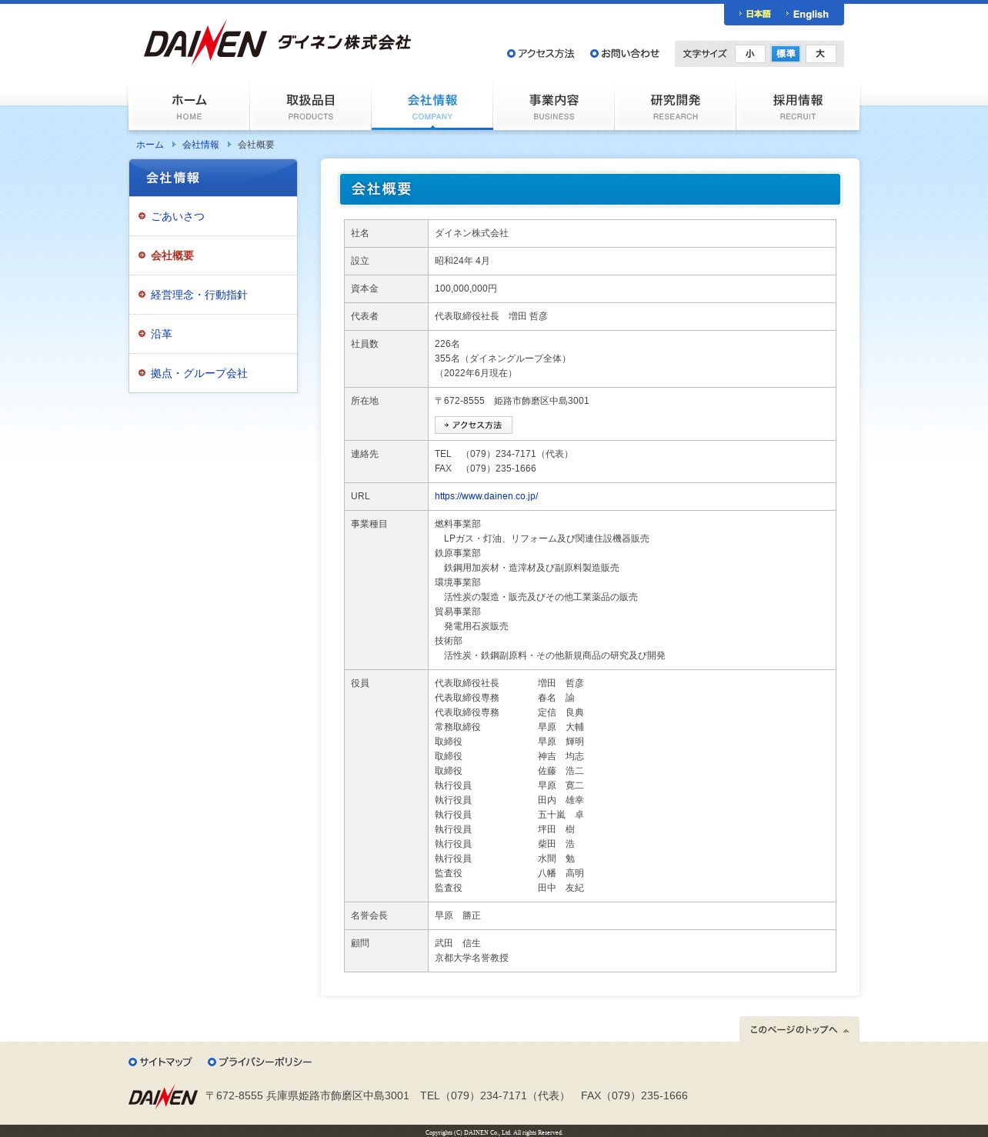Click the 武田 信生 advisor name

tap(458, 943)
